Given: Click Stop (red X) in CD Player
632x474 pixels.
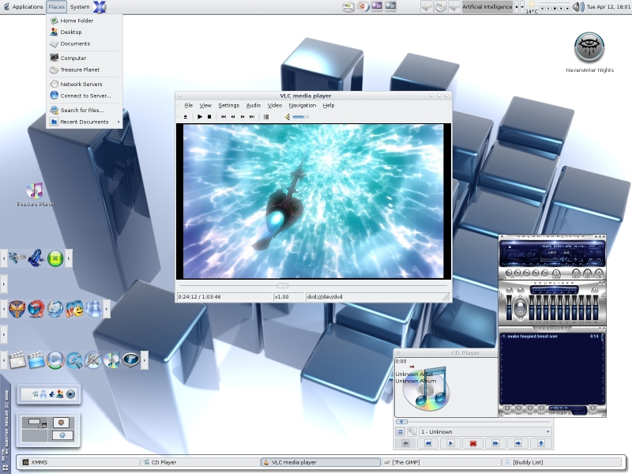Looking at the screenshot, I should [x=473, y=443].
